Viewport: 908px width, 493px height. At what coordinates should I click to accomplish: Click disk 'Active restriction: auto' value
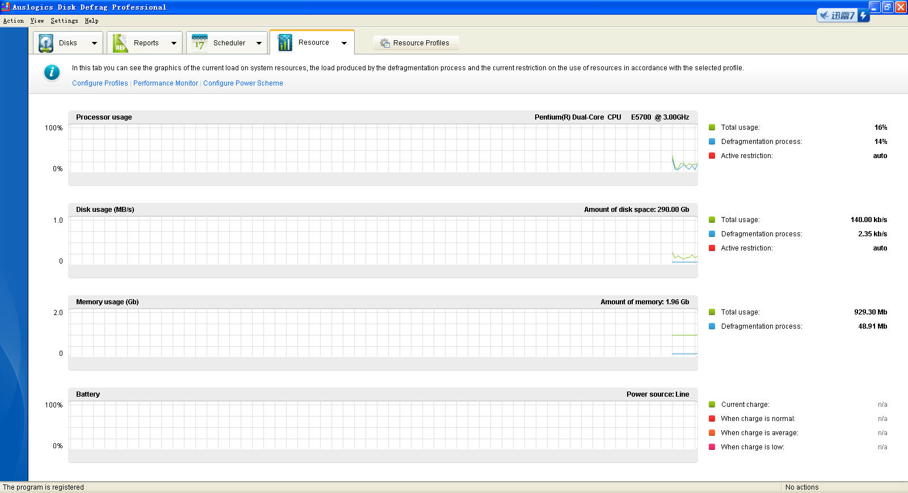pos(880,248)
